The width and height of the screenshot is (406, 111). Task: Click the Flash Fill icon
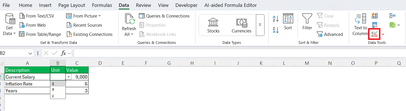(x=375, y=16)
